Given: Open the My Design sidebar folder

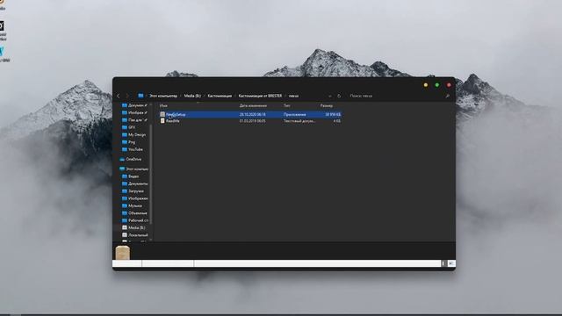Looking at the screenshot, I should 134,134.
